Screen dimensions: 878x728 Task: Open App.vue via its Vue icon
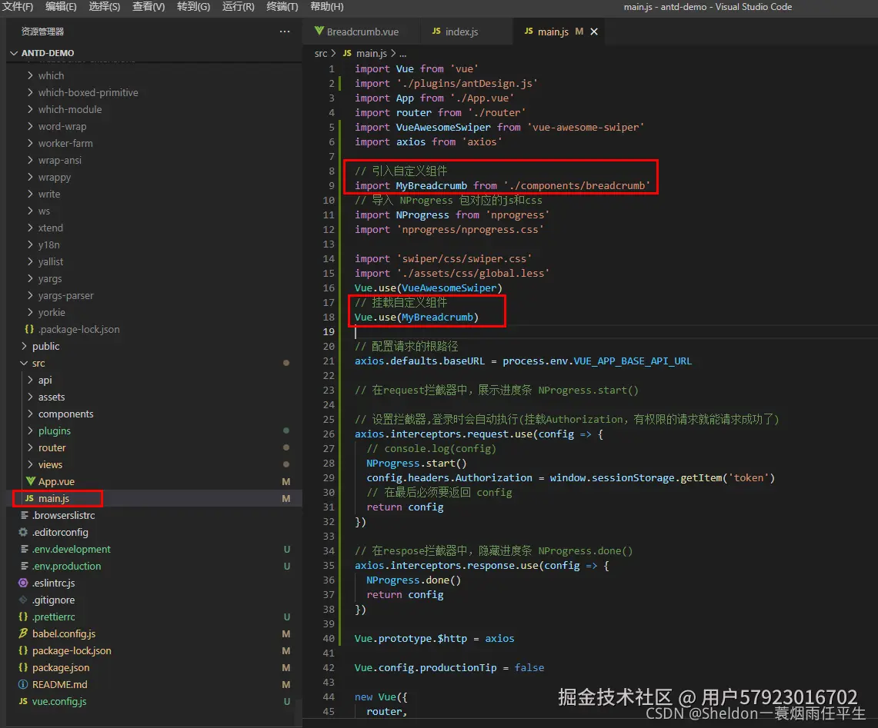click(x=31, y=481)
